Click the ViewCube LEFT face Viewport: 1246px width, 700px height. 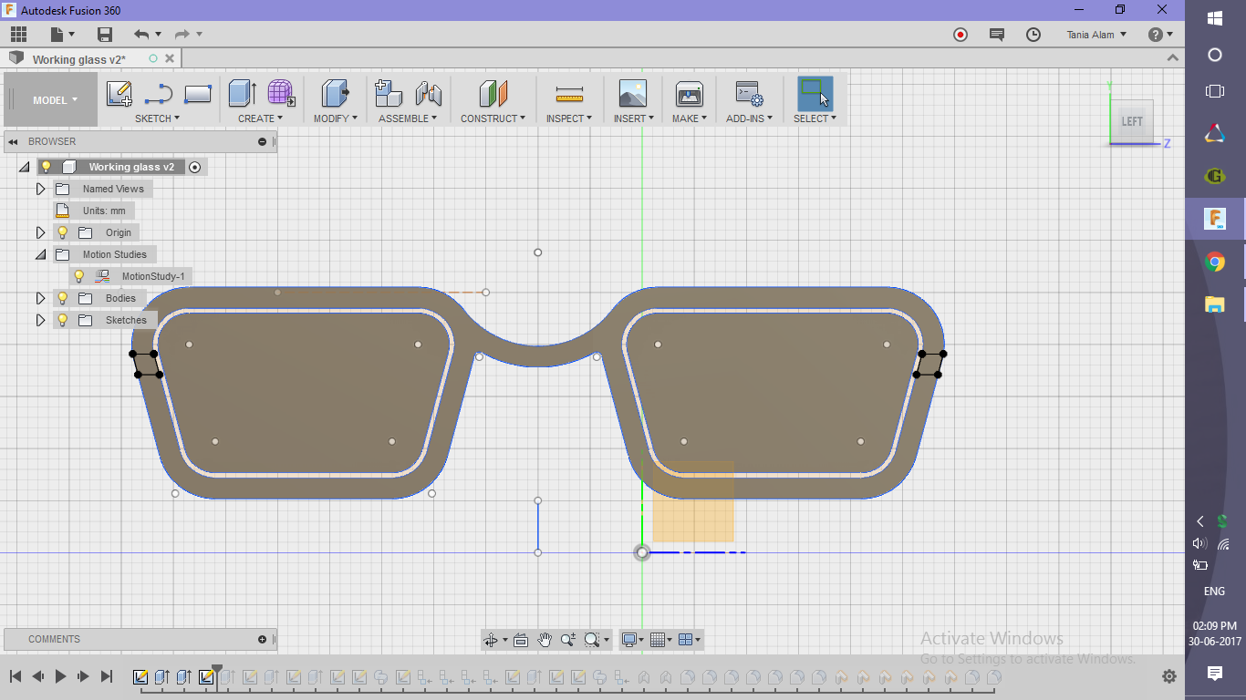tap(1132, 121)
